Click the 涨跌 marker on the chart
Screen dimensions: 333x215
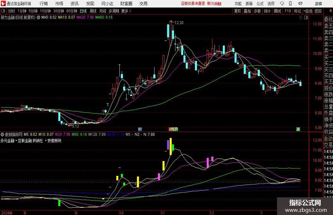(x=173, y=129)
